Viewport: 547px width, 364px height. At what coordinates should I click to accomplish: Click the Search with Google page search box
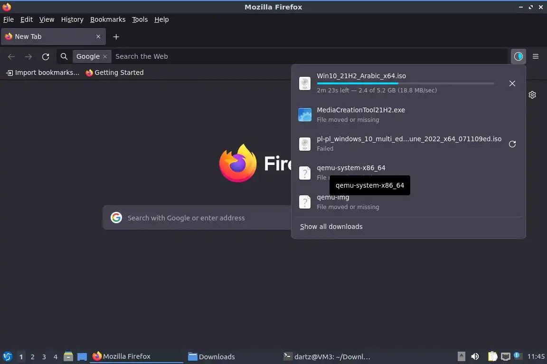click(197, 218)
